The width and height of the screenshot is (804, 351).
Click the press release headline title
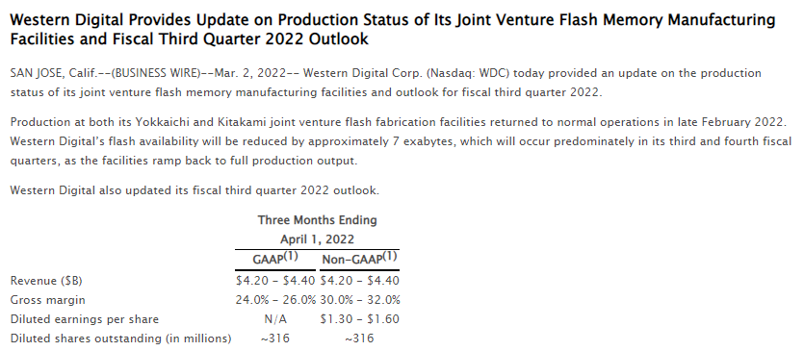[392, 29]
